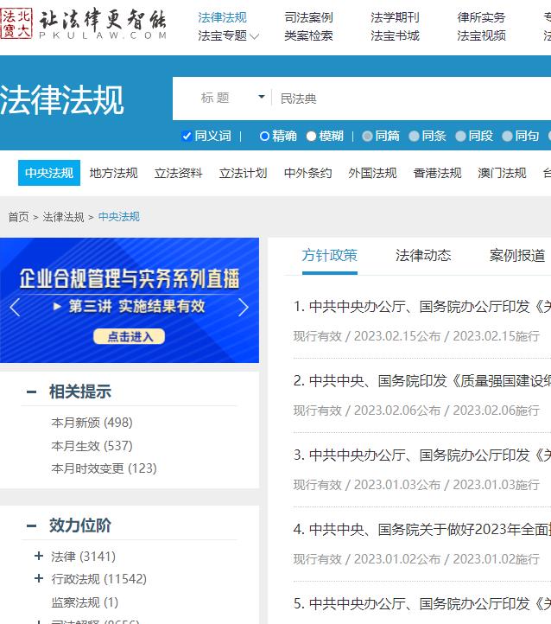Switch to the 法律动态 content tab
The height and width of the screenshot is (624, 551).
tap(423, 256)
